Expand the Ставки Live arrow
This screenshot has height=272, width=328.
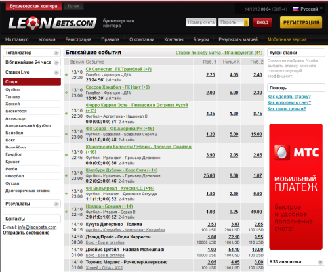[x=56, y=72]
